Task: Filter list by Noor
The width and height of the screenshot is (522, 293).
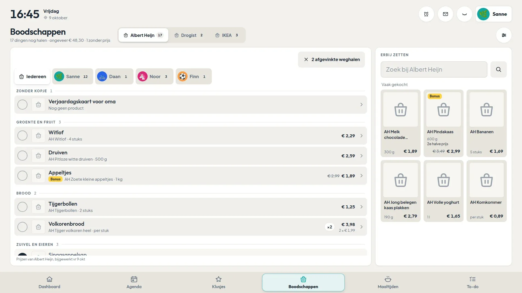Action: 154,77
